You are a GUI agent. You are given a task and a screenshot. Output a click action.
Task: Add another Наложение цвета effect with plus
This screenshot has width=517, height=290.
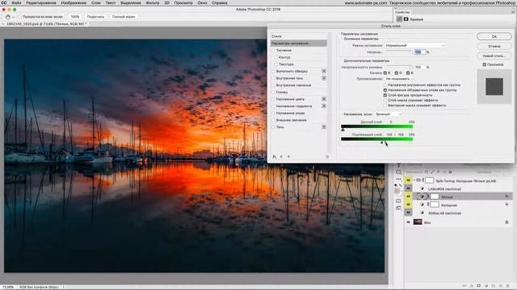[x=324, y=99]
